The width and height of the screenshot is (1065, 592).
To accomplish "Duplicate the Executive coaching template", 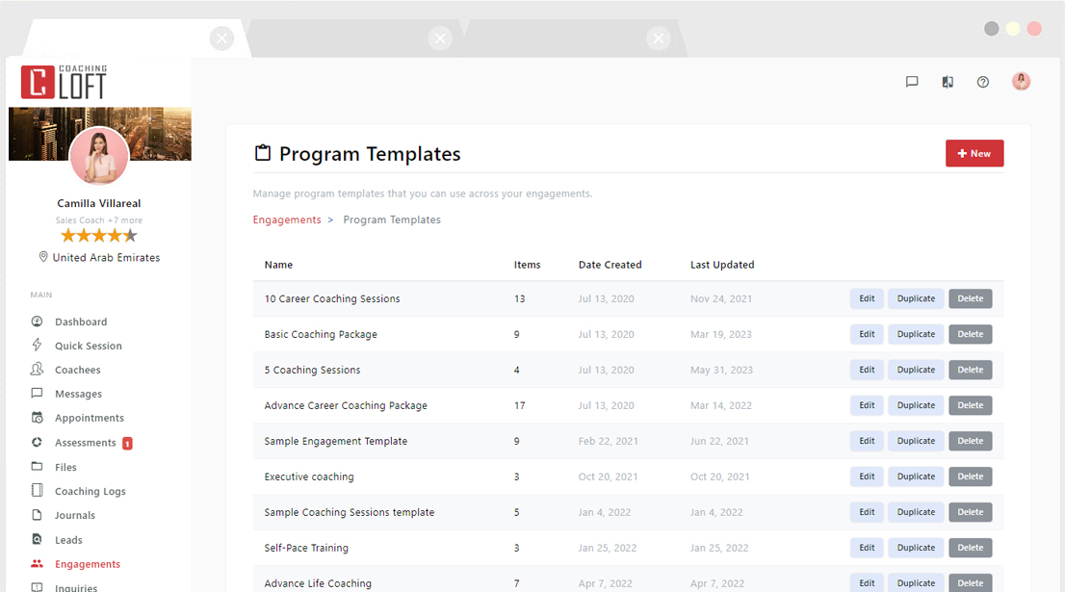I will click(x=915, y=476).
